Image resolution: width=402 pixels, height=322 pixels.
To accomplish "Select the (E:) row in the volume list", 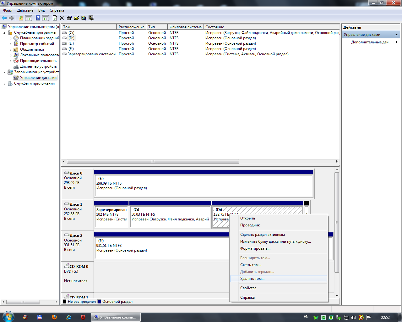I will (x=200, y=43).
